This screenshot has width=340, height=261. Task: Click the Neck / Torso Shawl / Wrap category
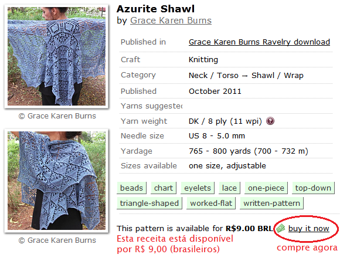pyautogui.click(x=246, y=76)
